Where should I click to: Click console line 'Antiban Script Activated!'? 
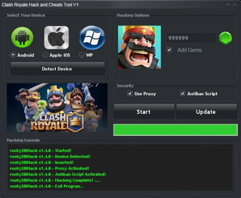click(58, 174)
